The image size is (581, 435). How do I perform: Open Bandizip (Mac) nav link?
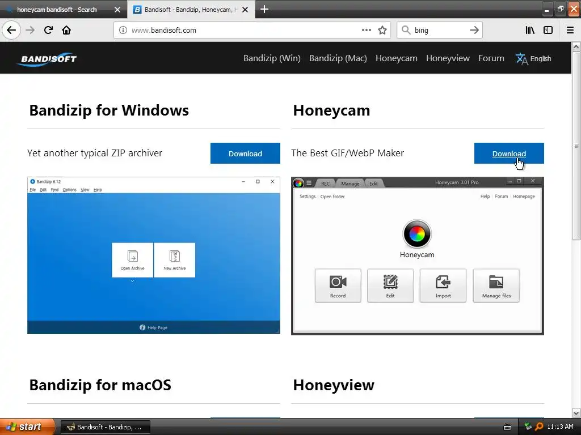(x=338, y=58)
